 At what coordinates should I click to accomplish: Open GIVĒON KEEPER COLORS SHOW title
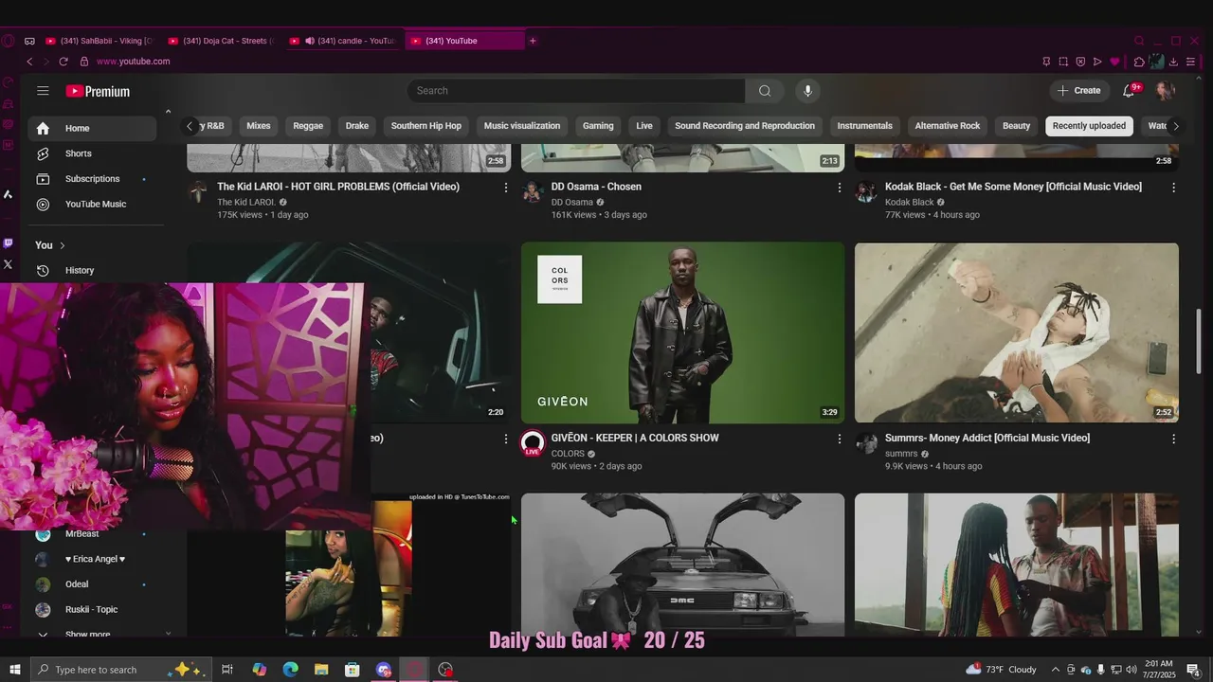tap(635, 439)
